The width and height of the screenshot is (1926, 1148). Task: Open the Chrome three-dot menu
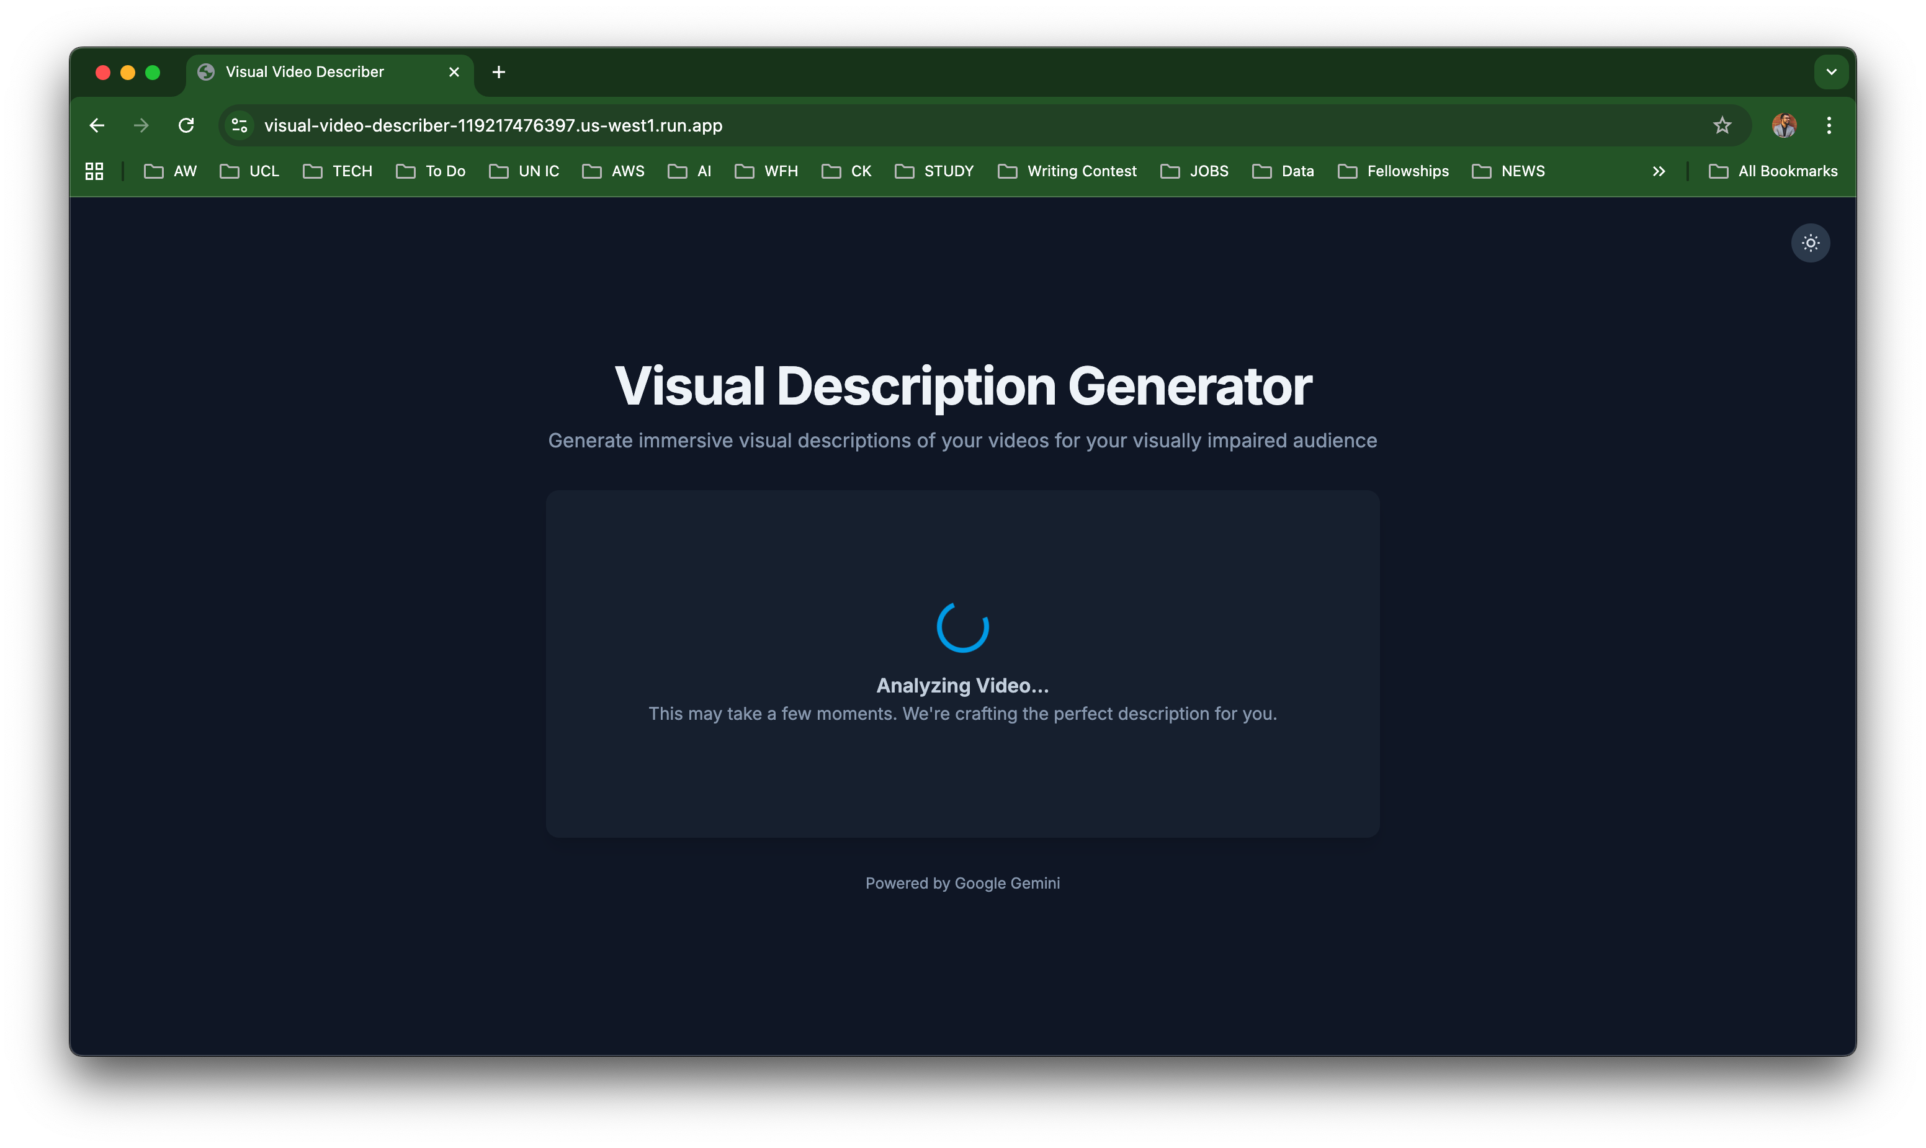click(x=1829, y=125)
